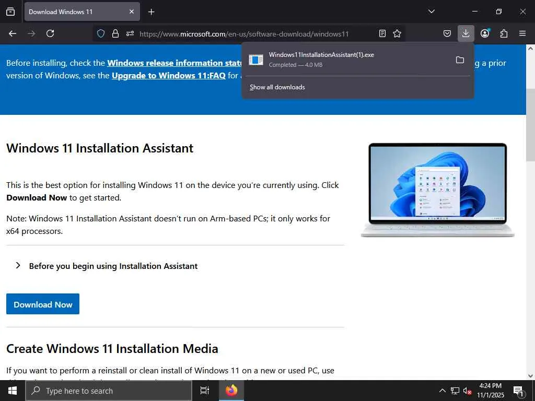Open network status tray icon
This screenshot has width=535, height=401.
point(455,391)
